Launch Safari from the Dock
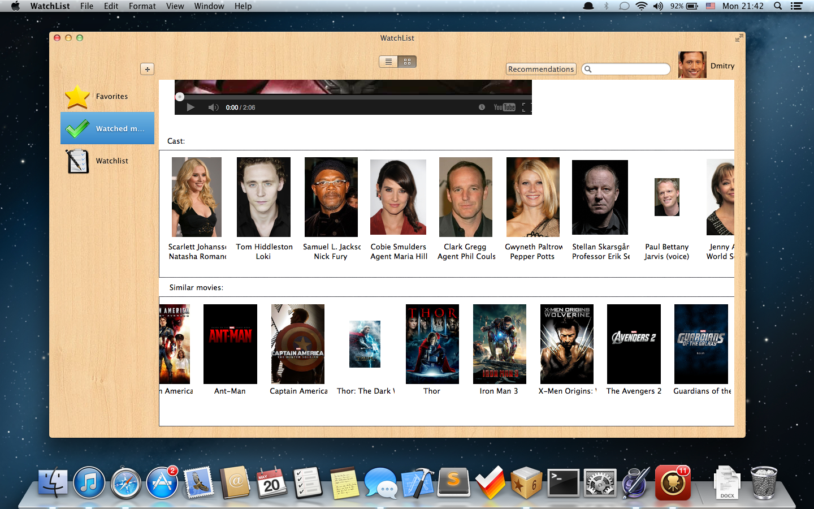Viewport: 814px width, 509px height. coord(125,483)
